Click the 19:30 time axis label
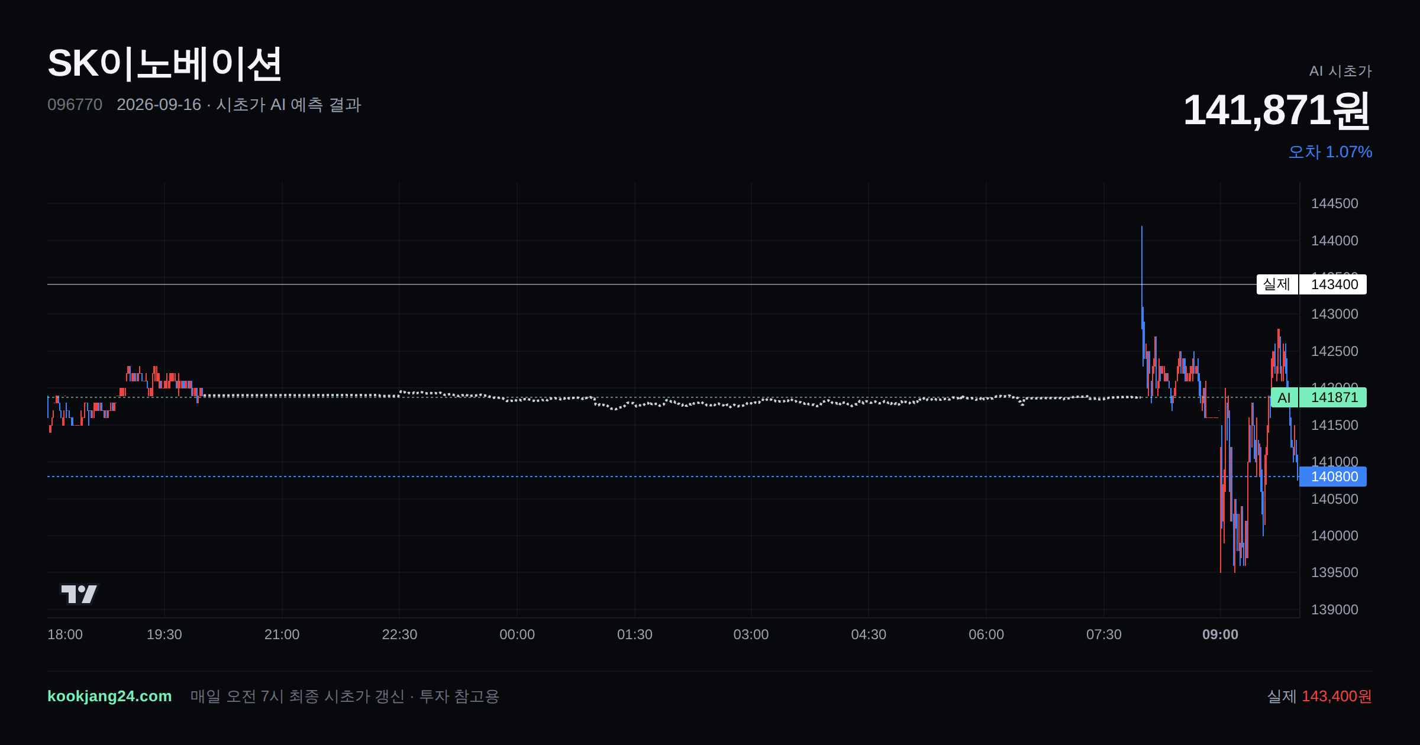The height and width of the screenshot is (745, 1420). [164, 634]
